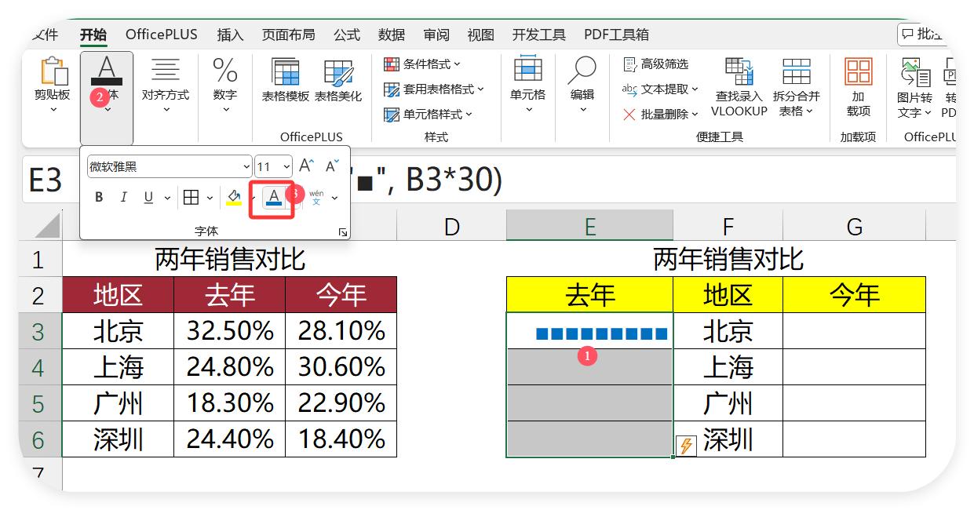Viewport: 974px width, 510px height.
Task: Toggle italic formatting
Action: point(123,198)
